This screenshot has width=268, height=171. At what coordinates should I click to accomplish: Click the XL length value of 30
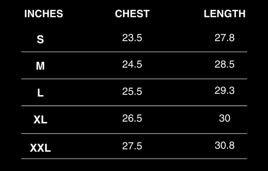pos(225,118)
